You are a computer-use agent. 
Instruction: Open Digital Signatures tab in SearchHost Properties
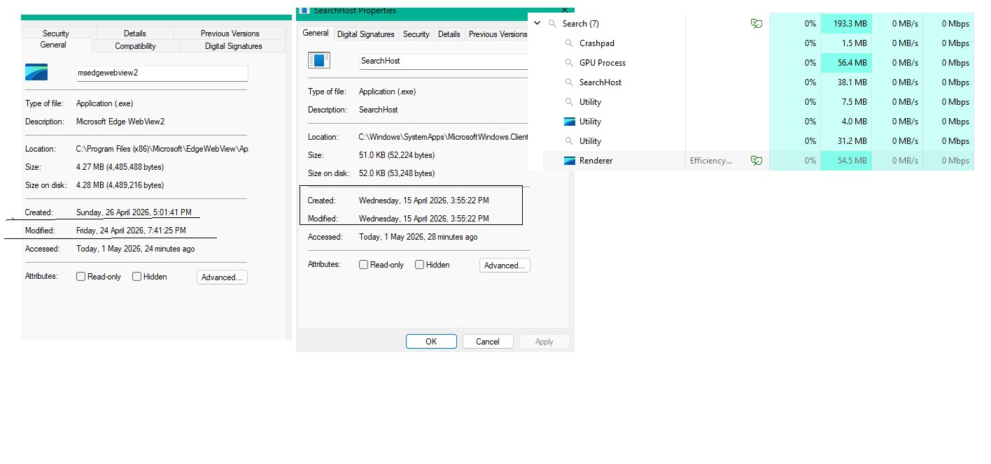point(366,34)
